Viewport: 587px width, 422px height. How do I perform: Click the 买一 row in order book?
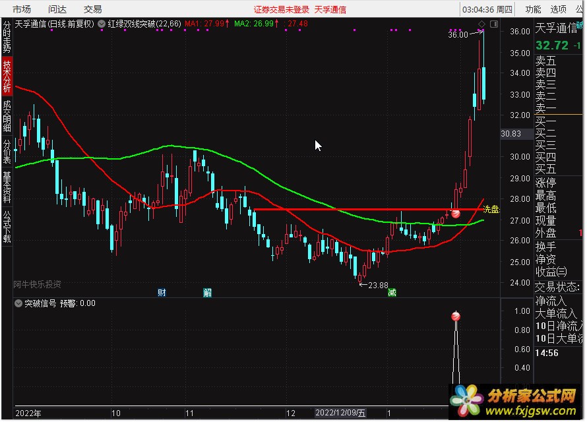pos(545,121)
